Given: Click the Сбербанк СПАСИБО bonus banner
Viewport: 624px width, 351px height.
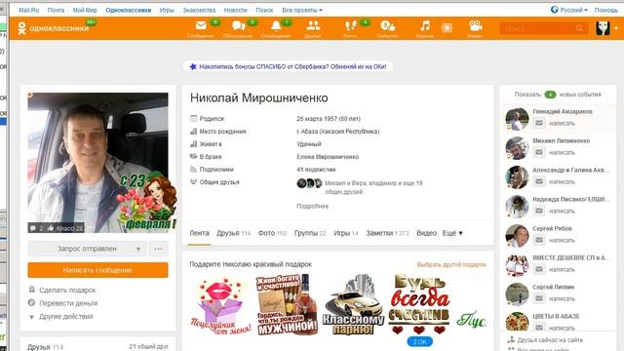Looking at the screenshot, I should pyautogui.click(x=289, y=66).
